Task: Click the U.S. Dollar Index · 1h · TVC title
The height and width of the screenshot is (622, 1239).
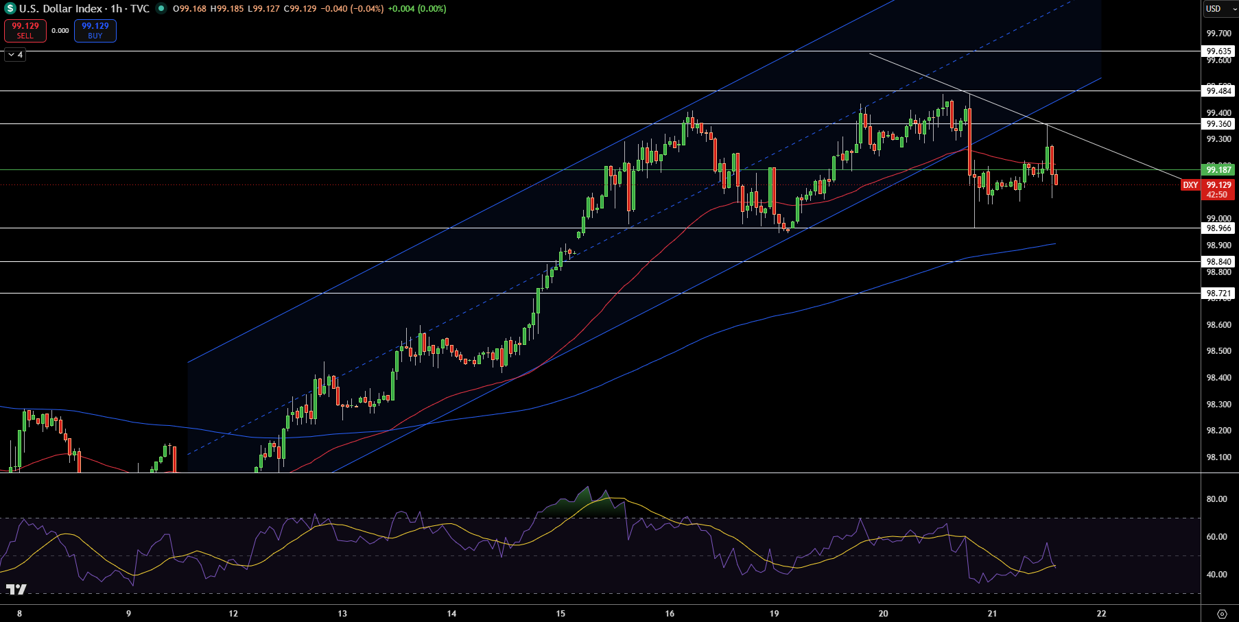Action: (x=84, y=9)
